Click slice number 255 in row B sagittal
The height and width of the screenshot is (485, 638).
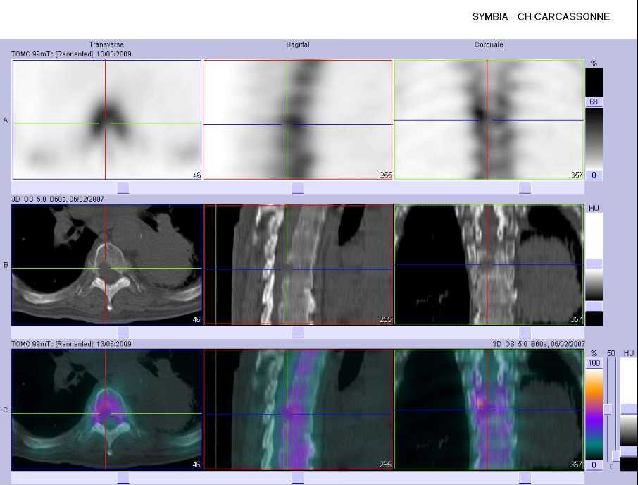385,319
